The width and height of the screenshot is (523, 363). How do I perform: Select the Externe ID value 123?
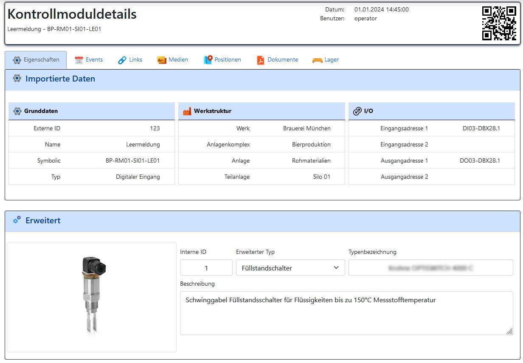click(x=155, y=128)
